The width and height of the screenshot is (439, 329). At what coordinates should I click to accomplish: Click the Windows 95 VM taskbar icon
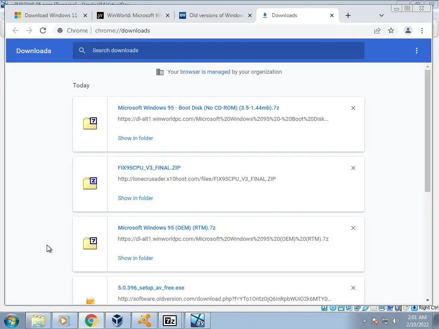197,320
